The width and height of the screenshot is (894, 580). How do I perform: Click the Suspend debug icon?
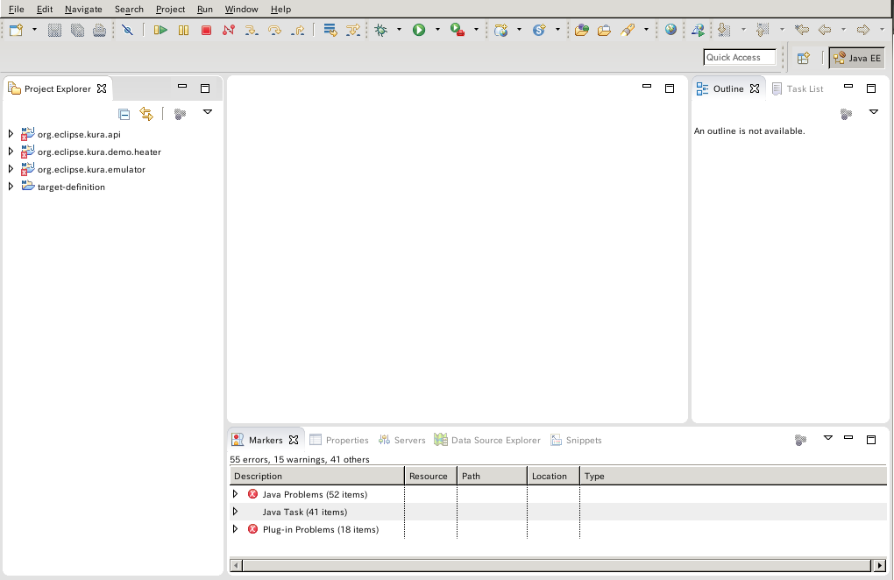(x=183, y=30)
